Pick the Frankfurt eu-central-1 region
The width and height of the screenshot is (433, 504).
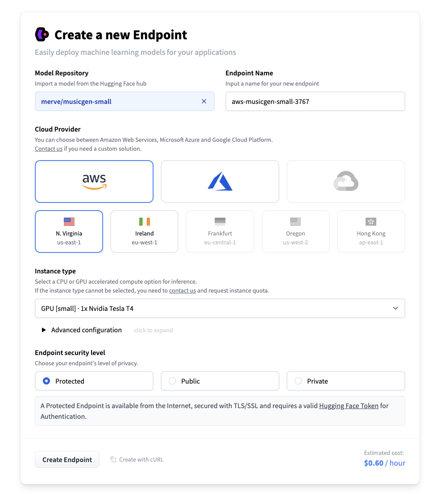click(x=220, y=231)
